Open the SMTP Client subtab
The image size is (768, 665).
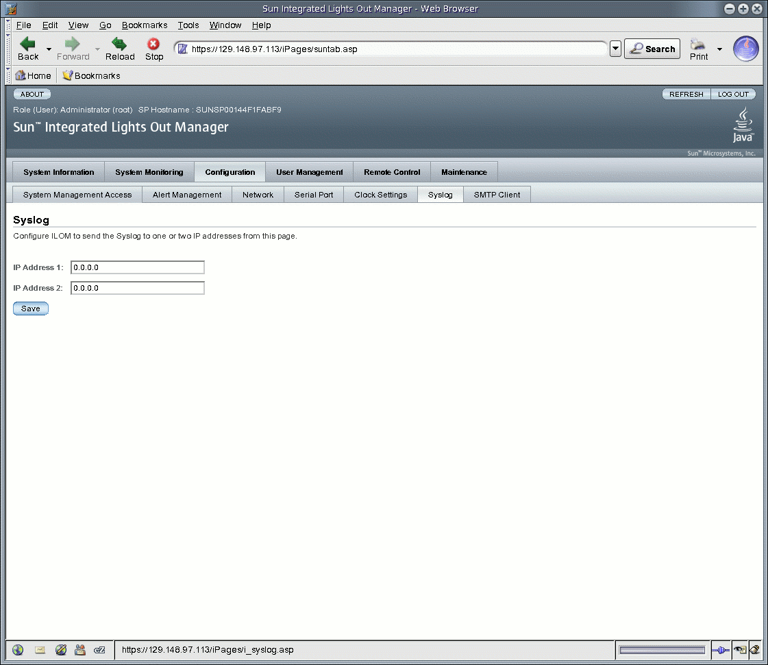tap(497, 195)
